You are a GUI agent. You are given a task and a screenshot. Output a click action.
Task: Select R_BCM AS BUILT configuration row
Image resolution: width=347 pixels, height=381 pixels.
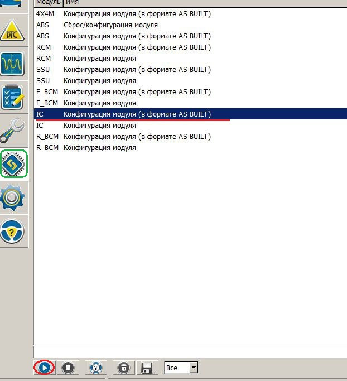point(190,137)
